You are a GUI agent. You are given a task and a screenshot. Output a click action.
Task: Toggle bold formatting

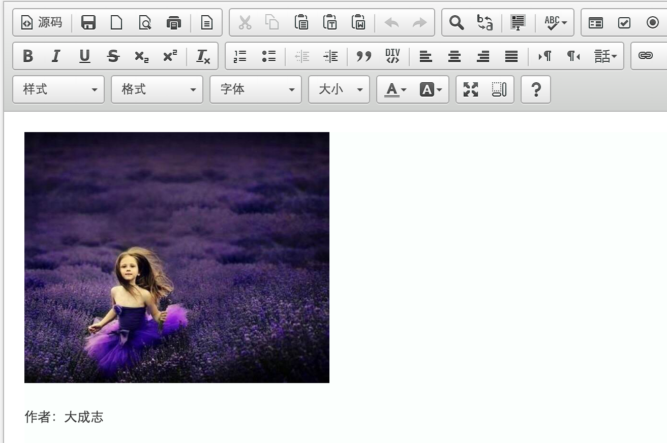pyautogui.click(x=28, y=56)
